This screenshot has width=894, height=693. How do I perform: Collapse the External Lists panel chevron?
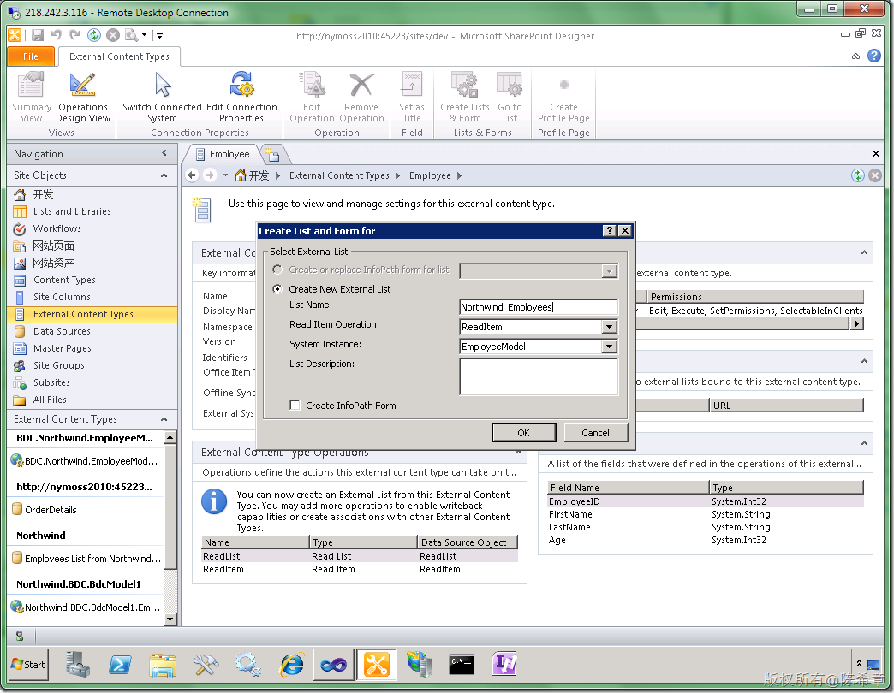click(x=864, y=361)
